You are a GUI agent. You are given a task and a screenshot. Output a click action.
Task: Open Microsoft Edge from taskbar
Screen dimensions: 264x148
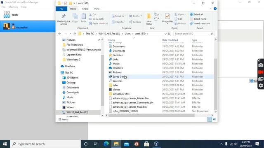click(x=106, y=144)
